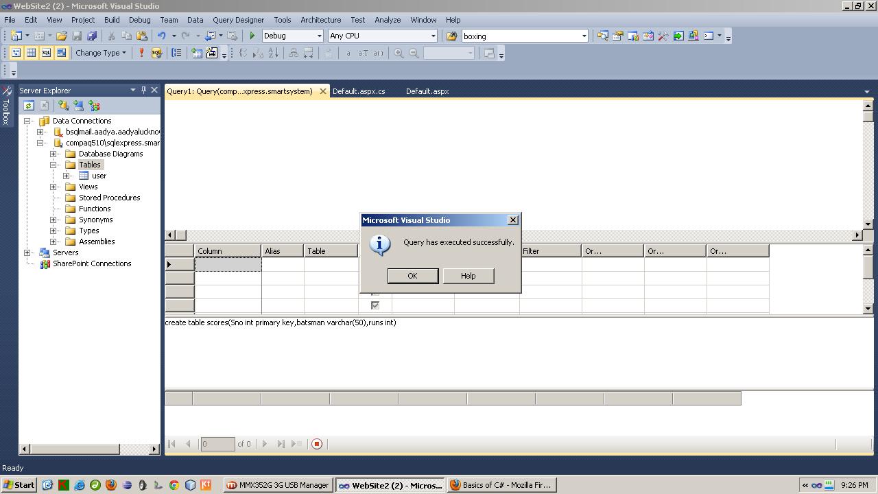Click the Add New Item toolbar icon
This screenshot has width=878, height=494.
39,36
